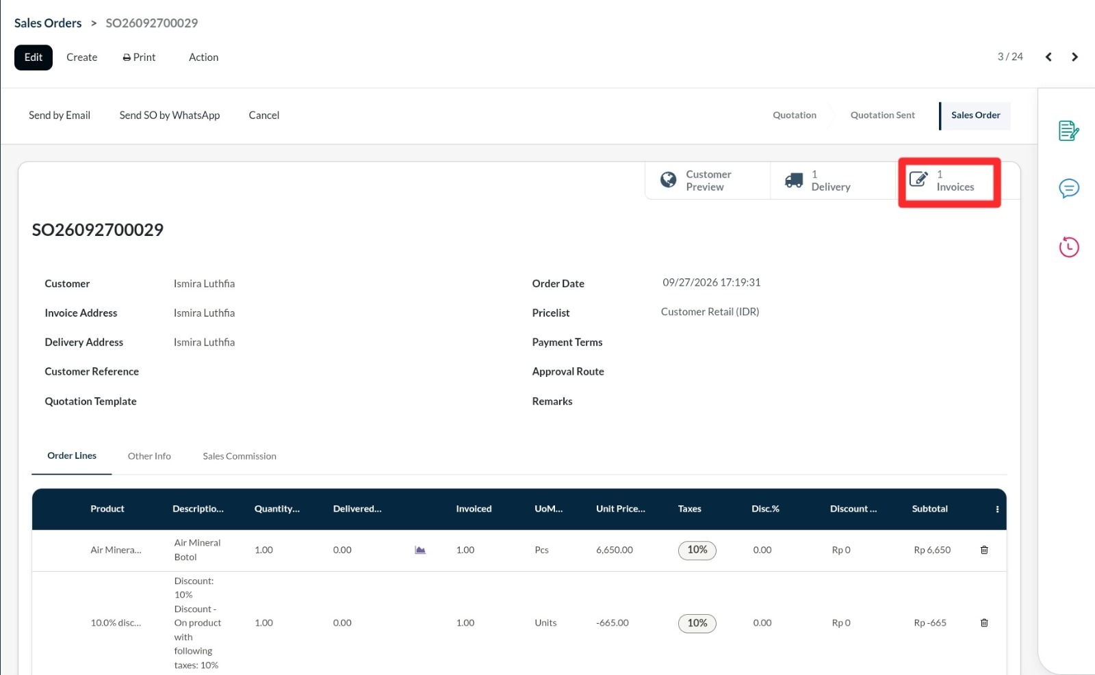Open customer Ismira Luthfia link
Screen dimensions: 1095x675
pos(204,283)
